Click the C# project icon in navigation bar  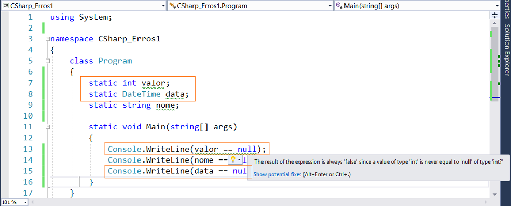coord(6,6)
